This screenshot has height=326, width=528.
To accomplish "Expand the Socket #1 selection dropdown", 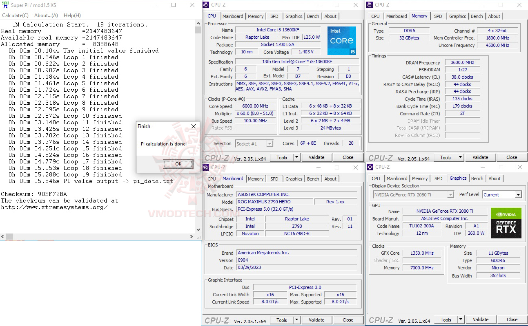I will pos(270,143).
